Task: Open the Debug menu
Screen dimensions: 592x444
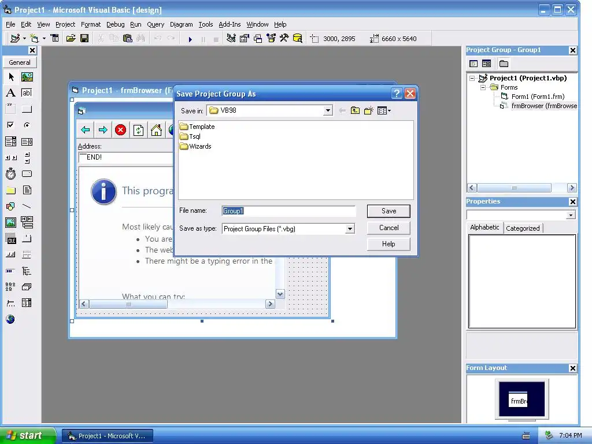Action: (115, 24)
